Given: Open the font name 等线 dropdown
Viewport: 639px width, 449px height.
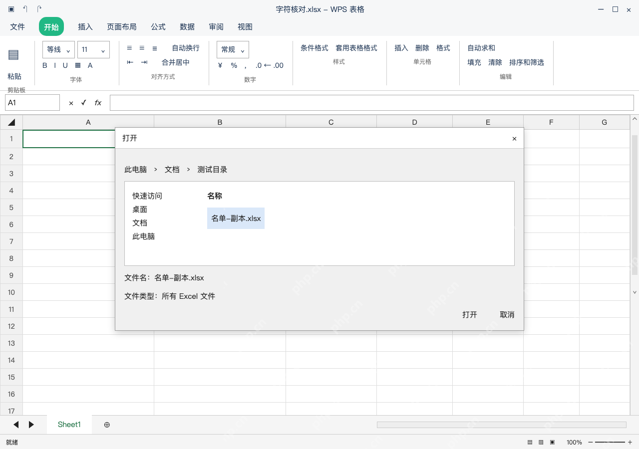Looking at the screenshot, I should [x=59, y=50].
